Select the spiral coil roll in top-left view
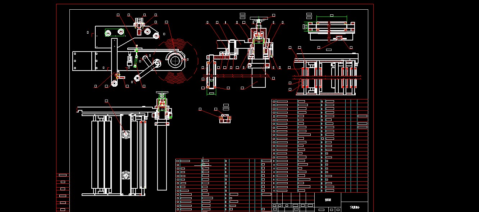The height and width of the screenshot is (212, 479). pyautogui.click(x=175, y=61)
